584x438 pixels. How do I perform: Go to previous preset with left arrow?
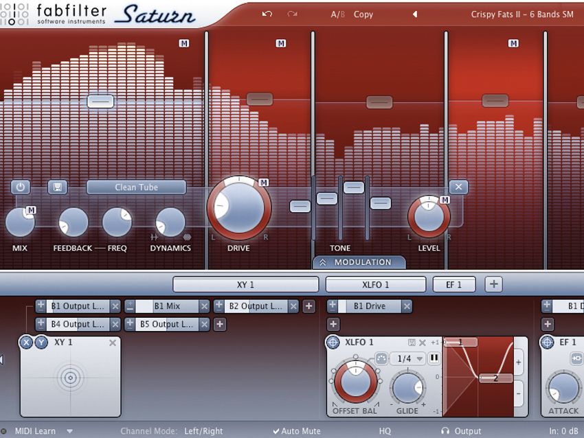point(415,14)
